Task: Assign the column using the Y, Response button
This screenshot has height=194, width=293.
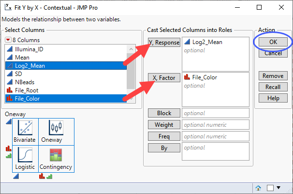Action: pyautogui.click(x=164, y=43)
